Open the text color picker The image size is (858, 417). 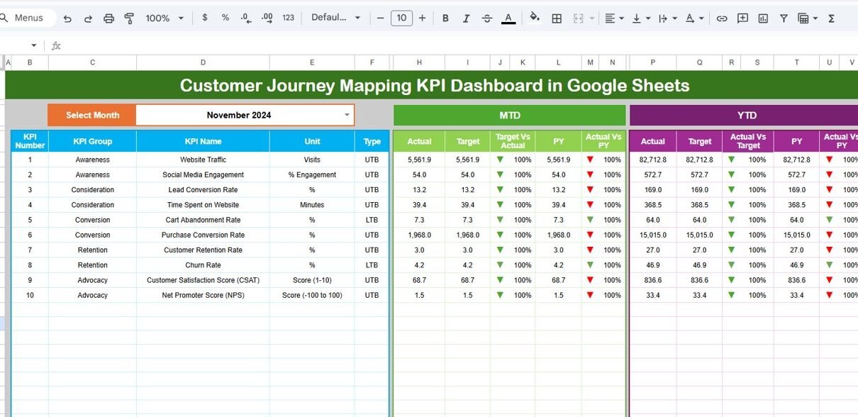pos(508,18)
